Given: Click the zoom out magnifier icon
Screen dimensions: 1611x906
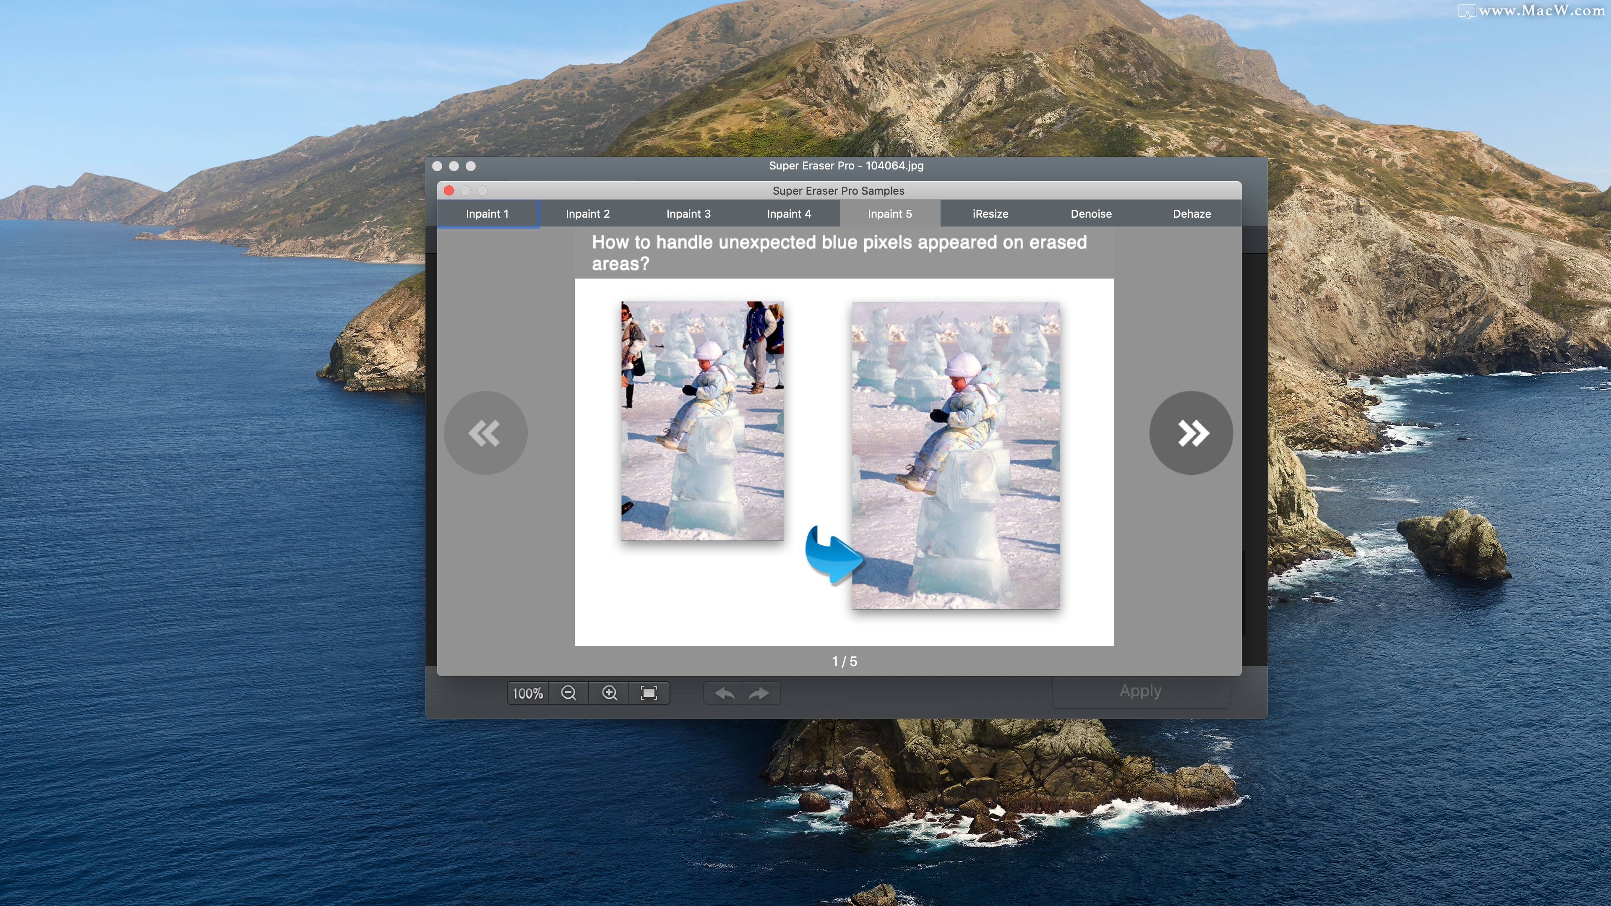Looking at the screenshot, I should coord(568,693).
